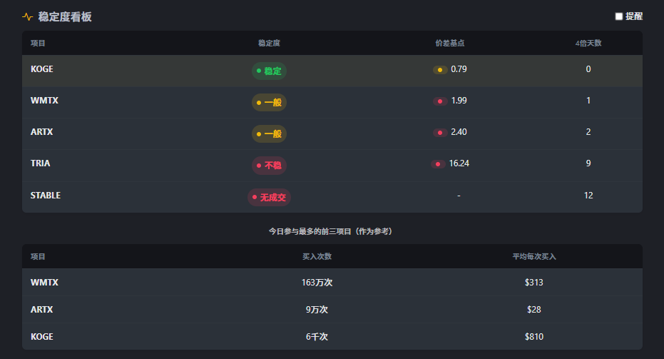Click the yellow dot indicator beside 0.79
664x359 pixels.
pos(439,70)
